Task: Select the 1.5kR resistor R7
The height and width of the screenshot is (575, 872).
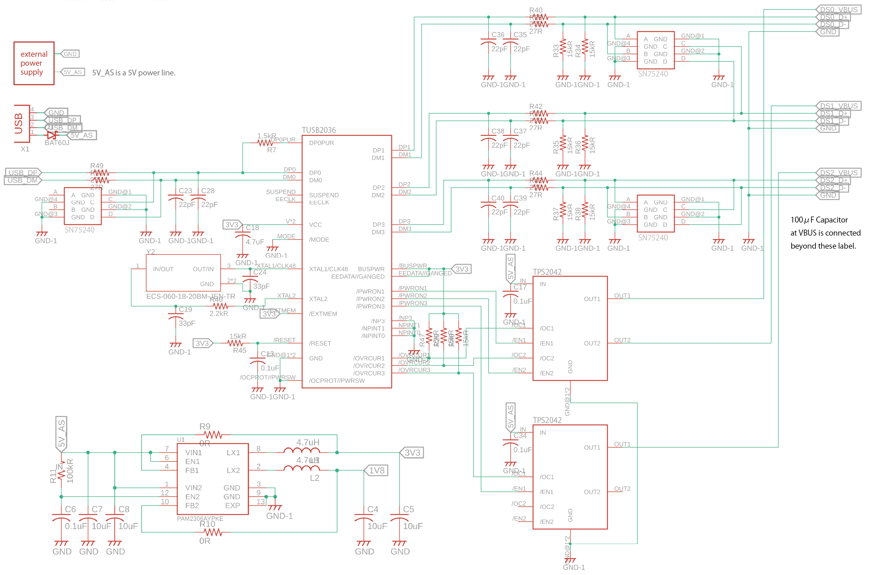Action: (265, 143)
